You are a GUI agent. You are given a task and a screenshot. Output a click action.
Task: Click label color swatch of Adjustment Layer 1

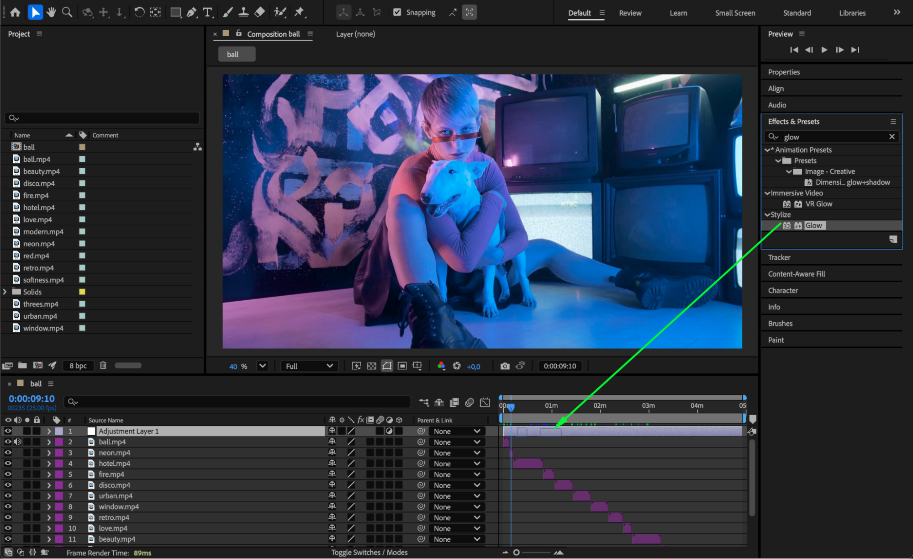[x=59, y=431]
